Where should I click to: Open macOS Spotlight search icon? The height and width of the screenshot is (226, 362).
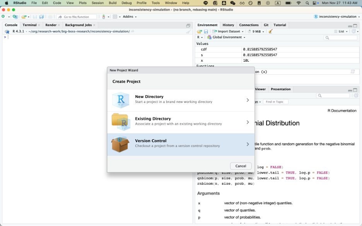click(x=307, y=3)
